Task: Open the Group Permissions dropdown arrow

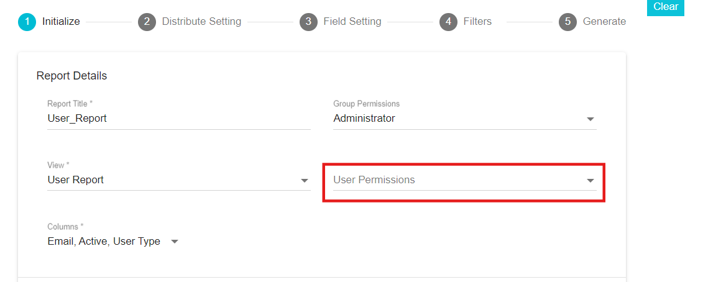Action: click(x=590, y=119)
